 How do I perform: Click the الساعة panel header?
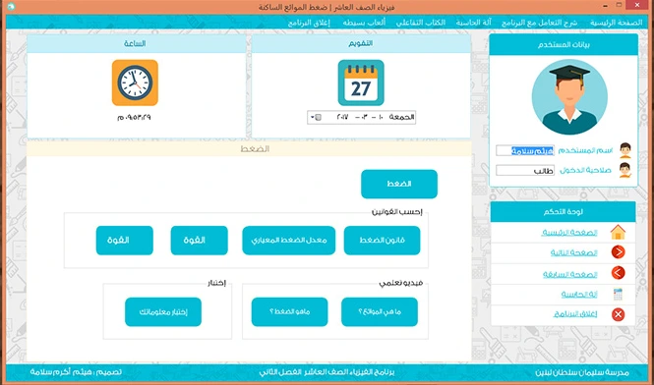[x=137, y=44]
